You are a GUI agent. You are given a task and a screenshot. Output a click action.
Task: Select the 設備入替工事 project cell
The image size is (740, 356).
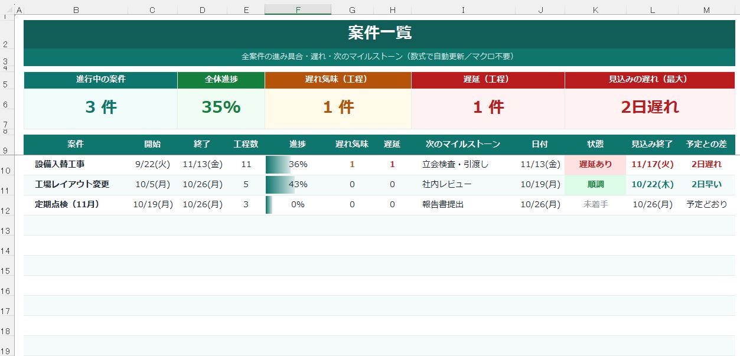click(76, 165)
